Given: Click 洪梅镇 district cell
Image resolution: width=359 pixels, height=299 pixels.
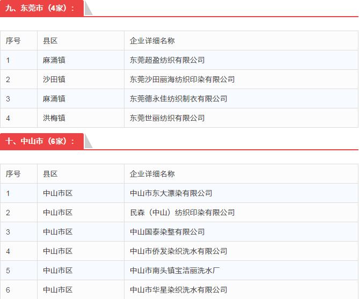Looking at the screenshot, I should 54,118.
